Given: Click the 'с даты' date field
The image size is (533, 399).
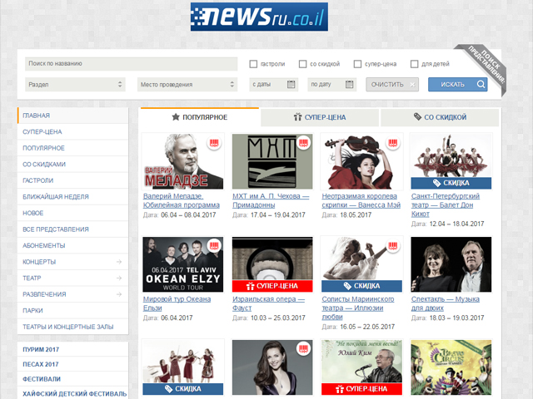Looking at the screenshot, I should point(274,85).
